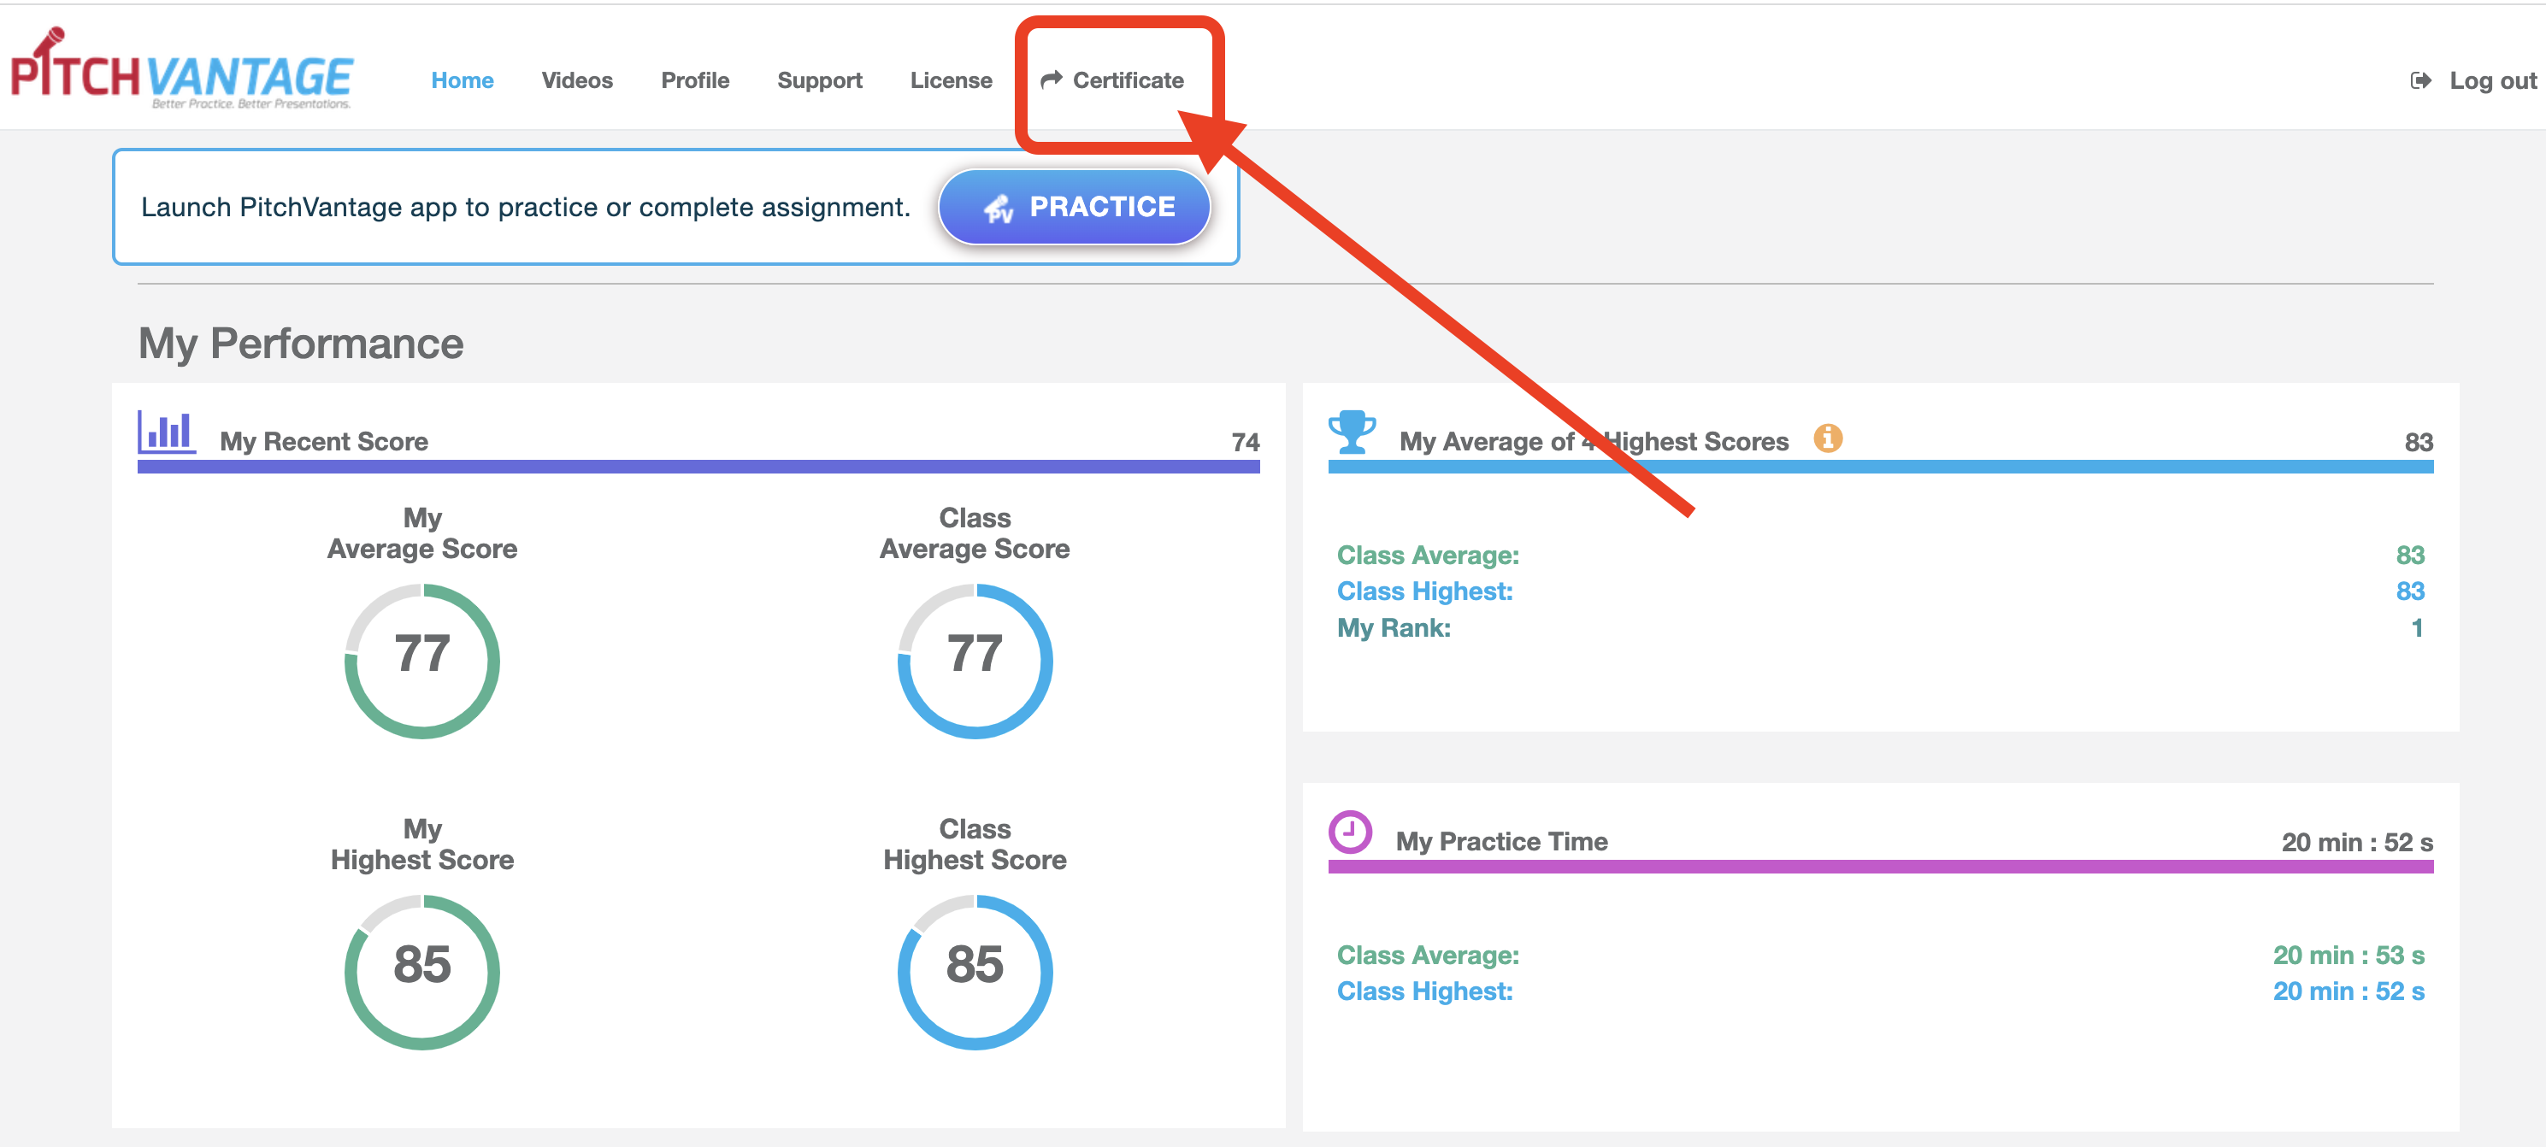This screenshot has width=2546, height=1147.
Task: Click the Class Average Score 77 gauge
Action: pyautogui.click(x=975, y=660)
